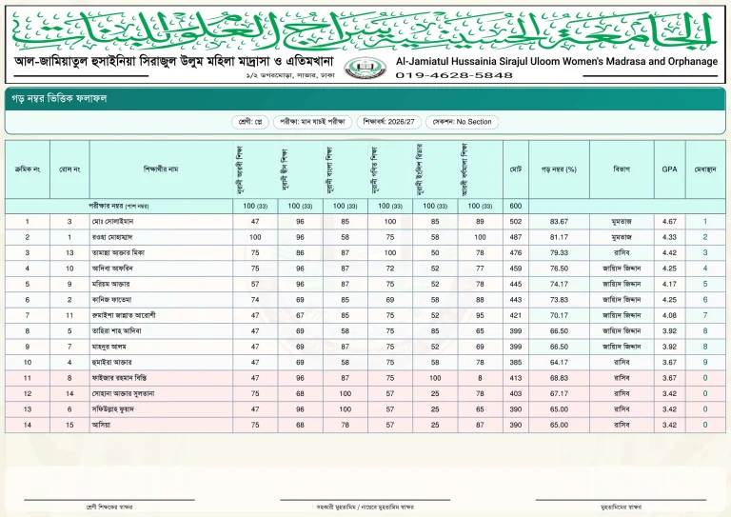Click the average '74.17' cell
This screenshot has height=517, width=731.
point(559,284)
